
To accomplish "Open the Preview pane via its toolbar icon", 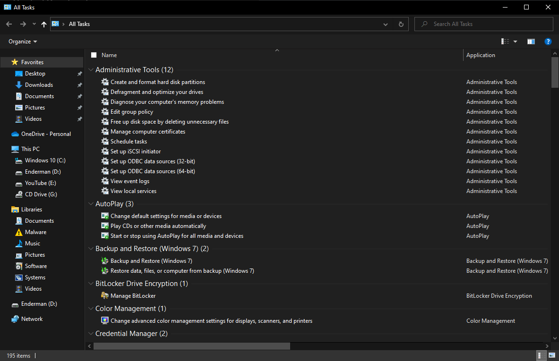I will pos(531,41).
